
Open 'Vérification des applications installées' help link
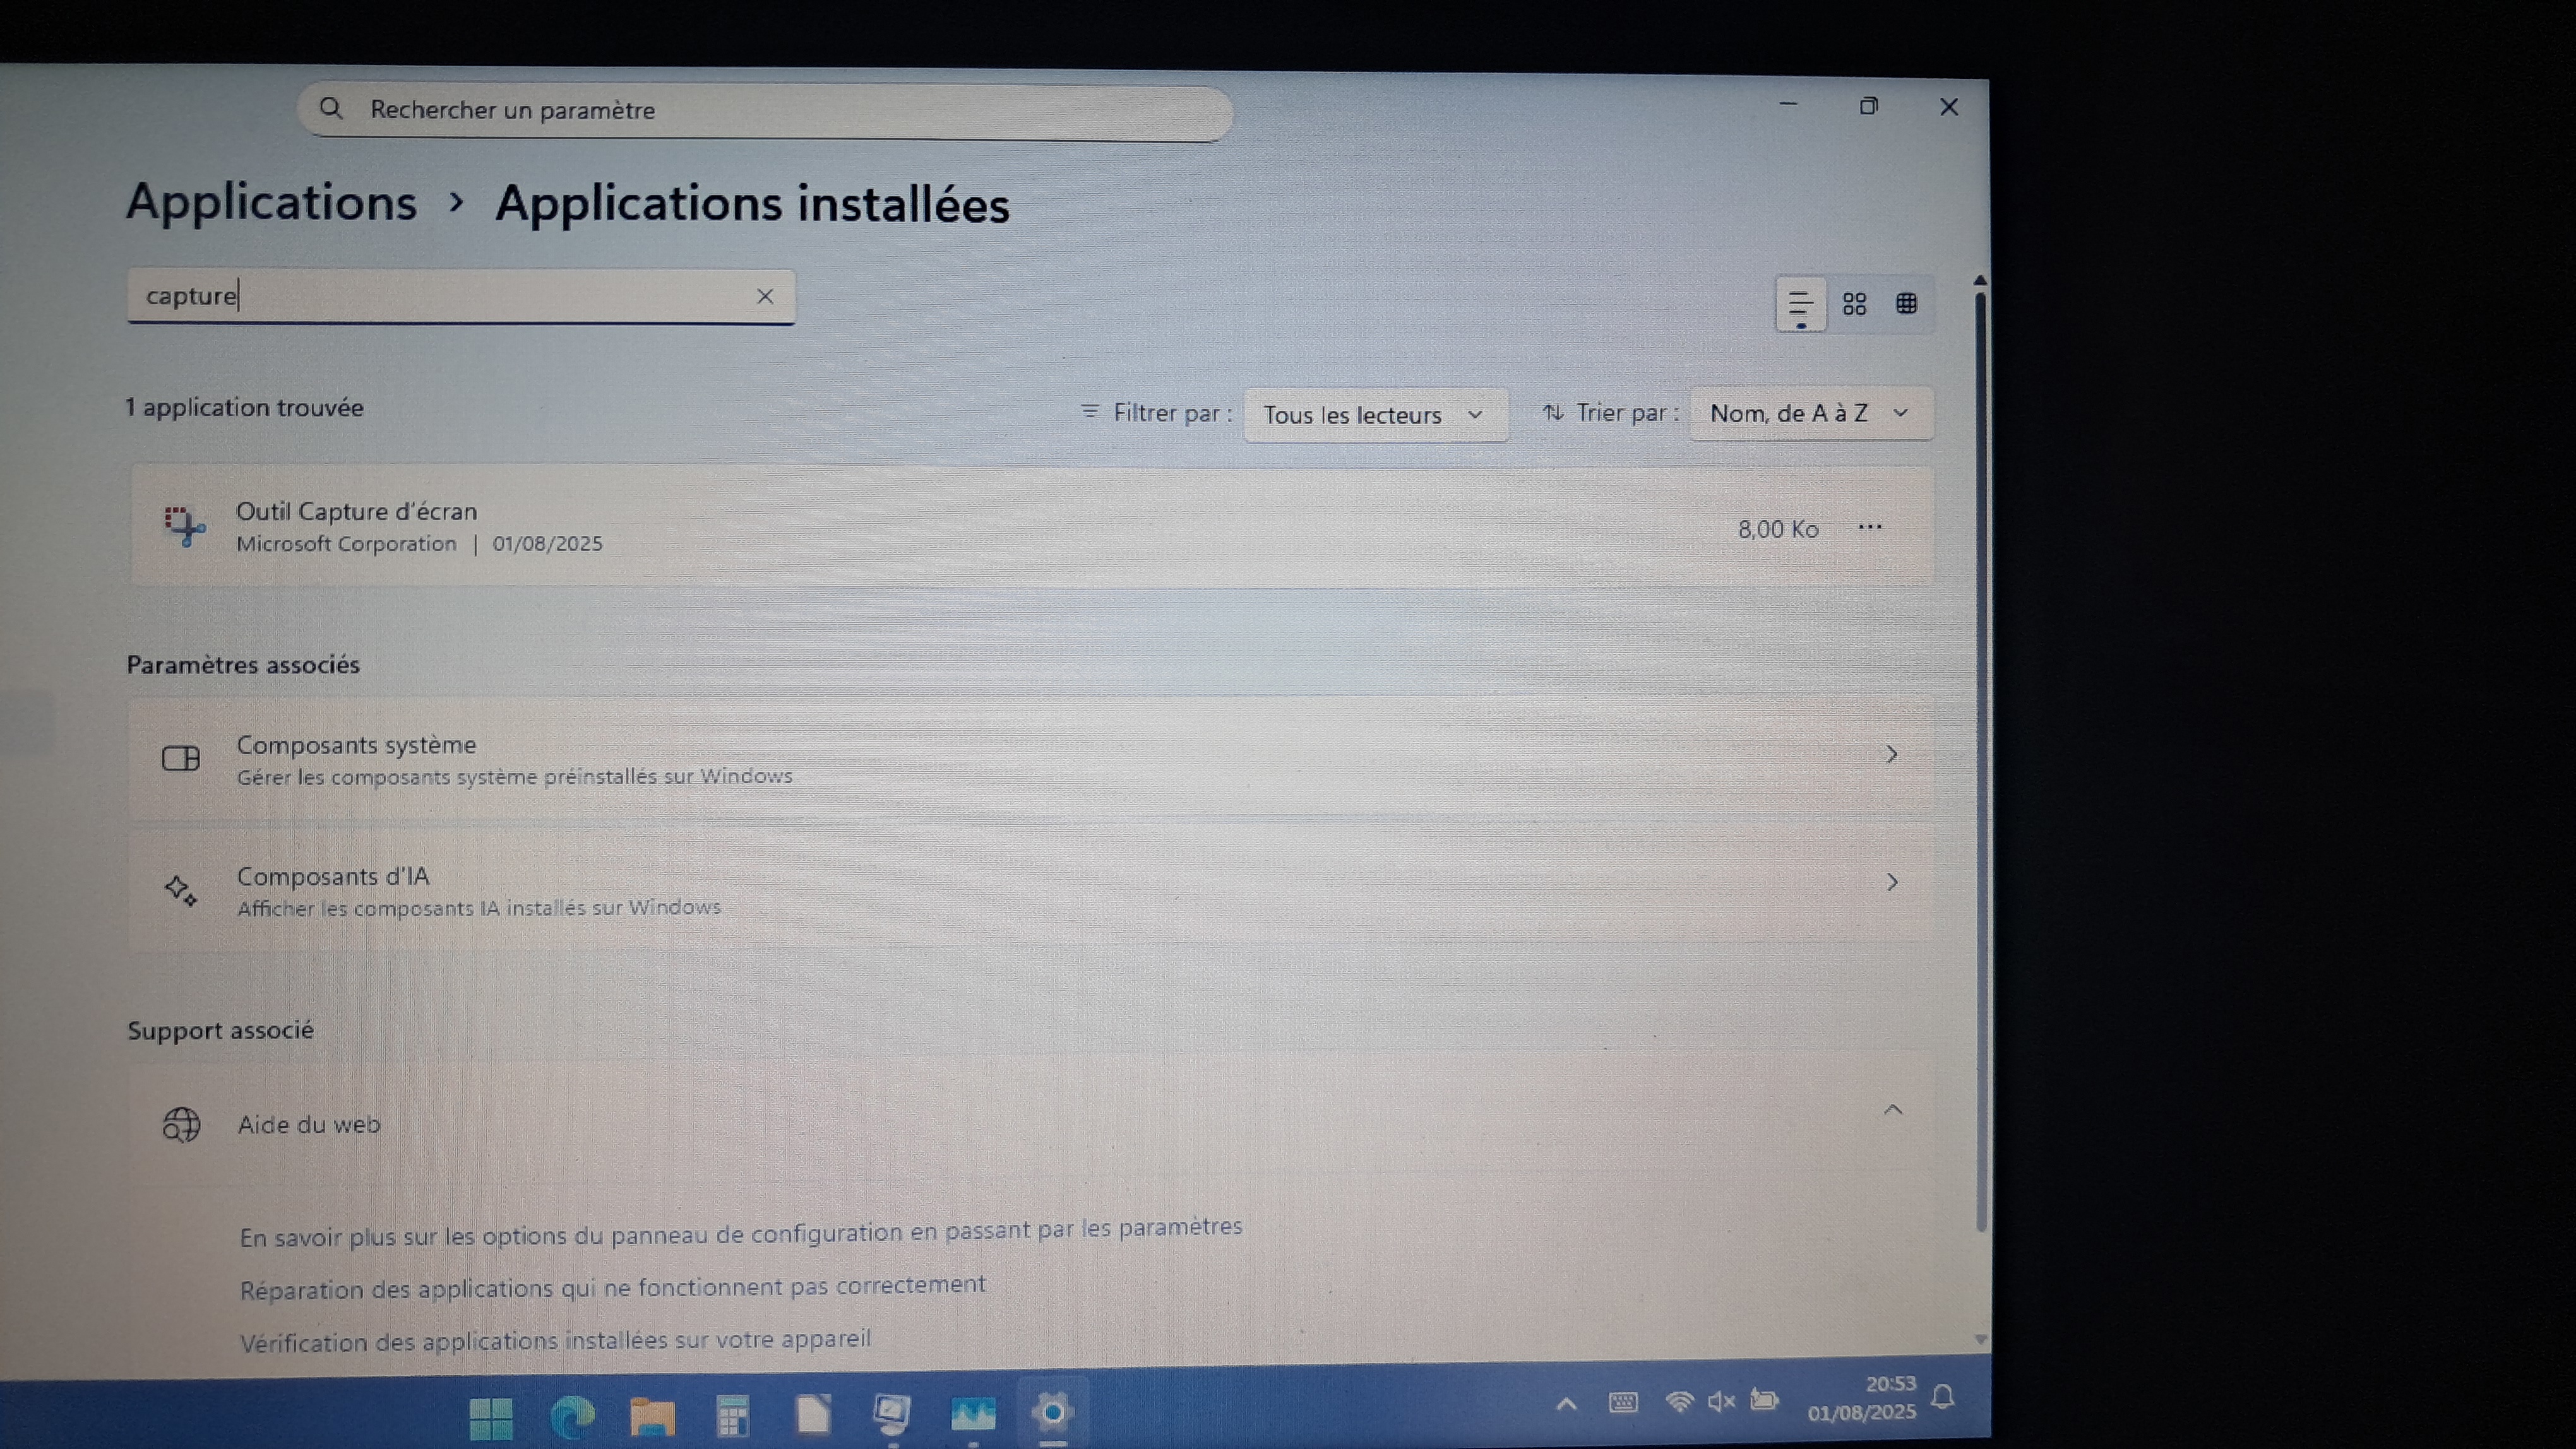tap(555, 1341)
